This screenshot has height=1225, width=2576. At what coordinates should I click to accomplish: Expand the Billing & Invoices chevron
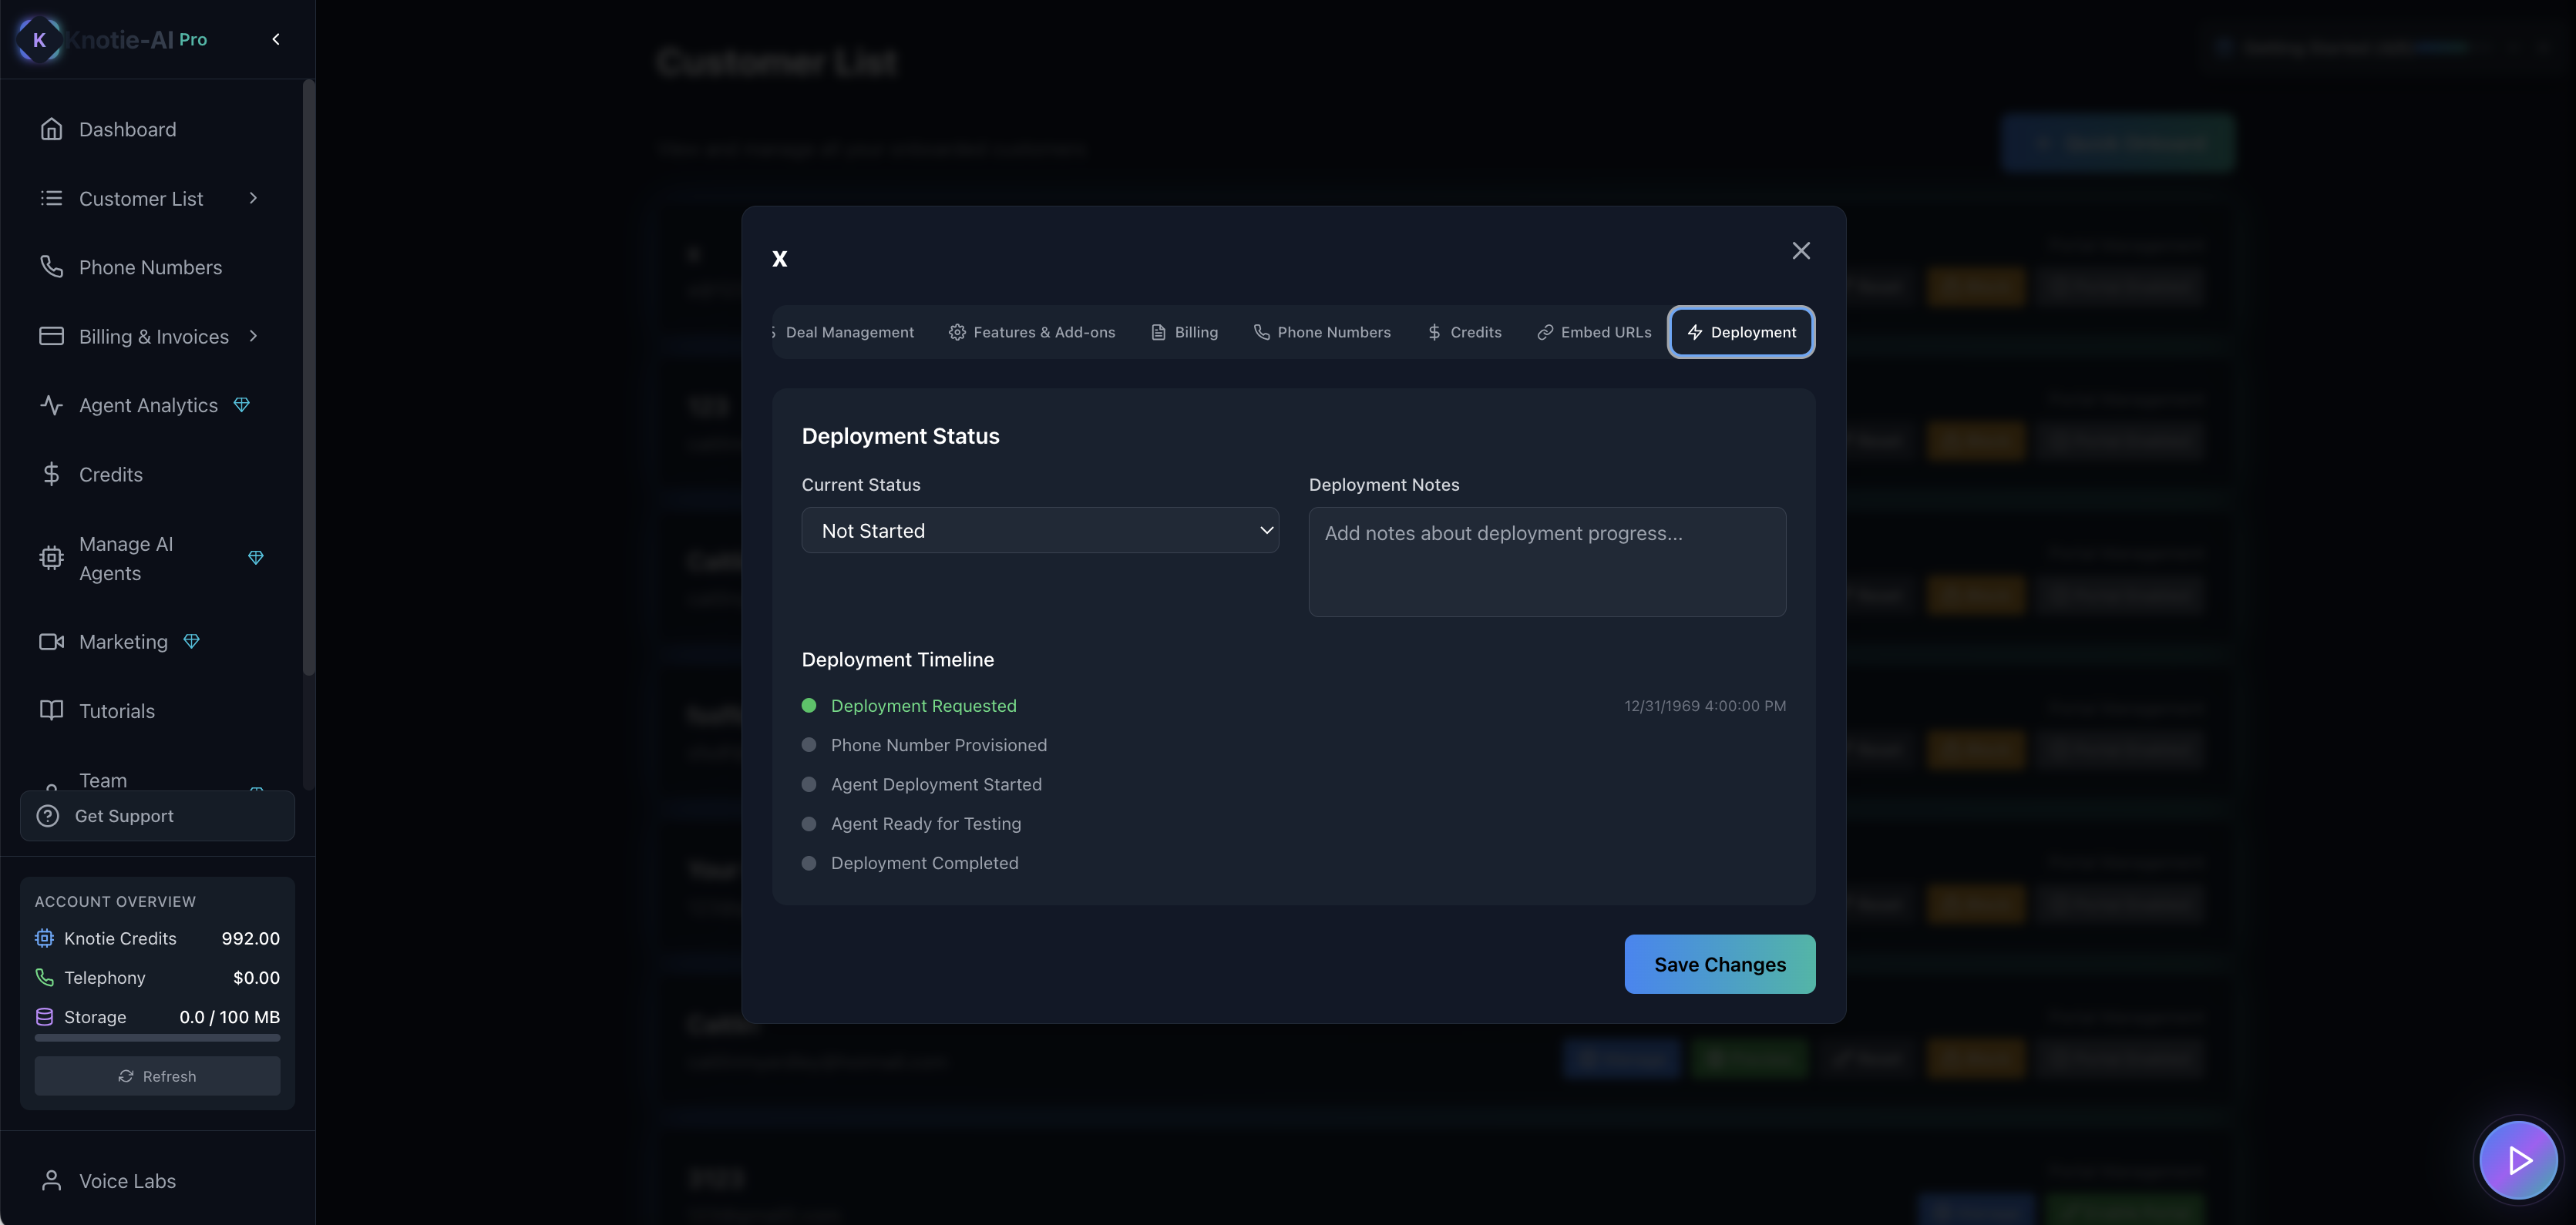click(253, 336)
